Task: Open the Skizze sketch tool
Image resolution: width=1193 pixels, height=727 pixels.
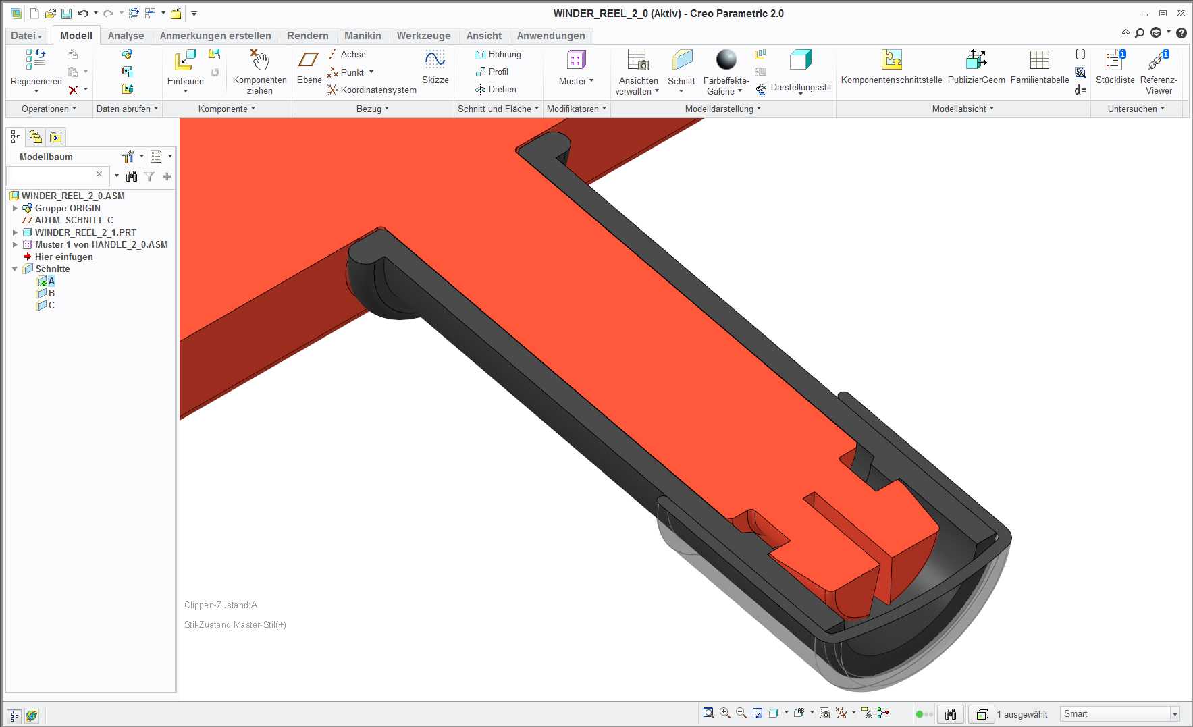Action: pos(435,60)
